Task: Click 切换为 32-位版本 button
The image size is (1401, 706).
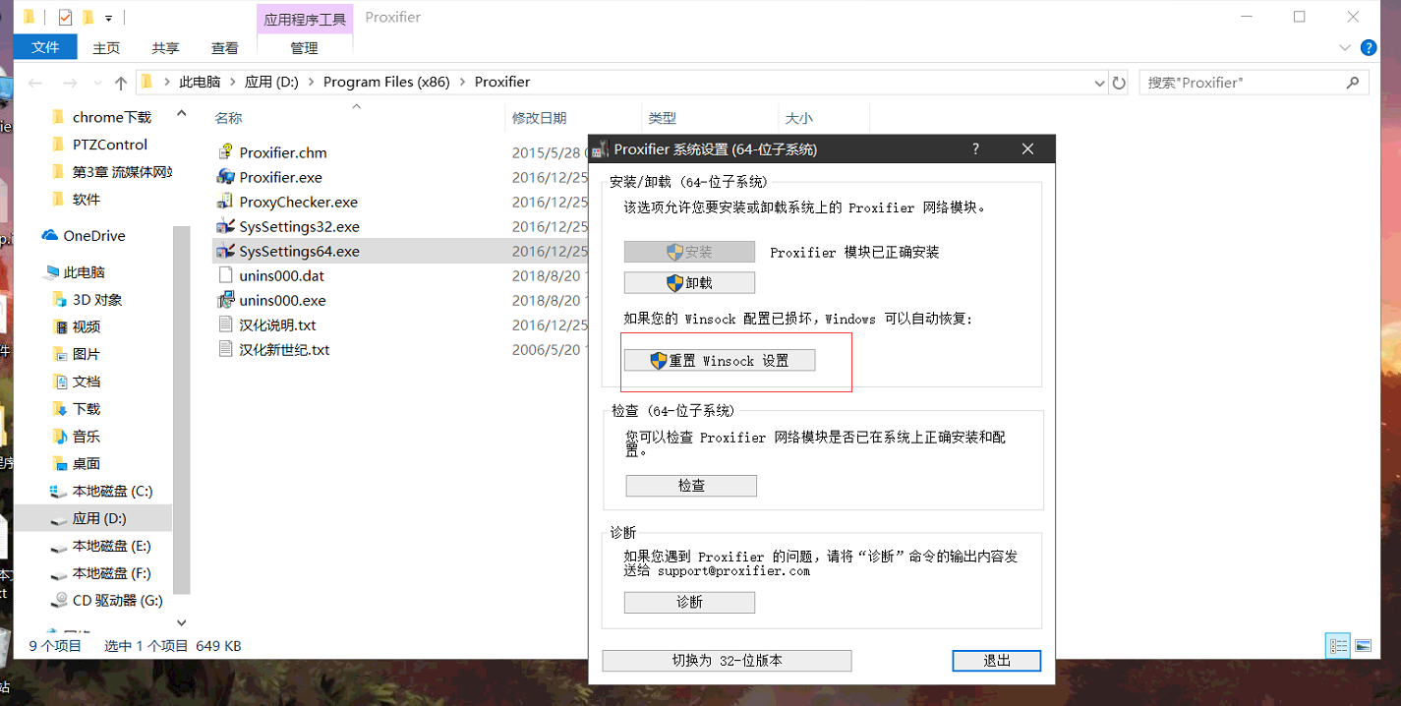Action: [x=727, y=661]
